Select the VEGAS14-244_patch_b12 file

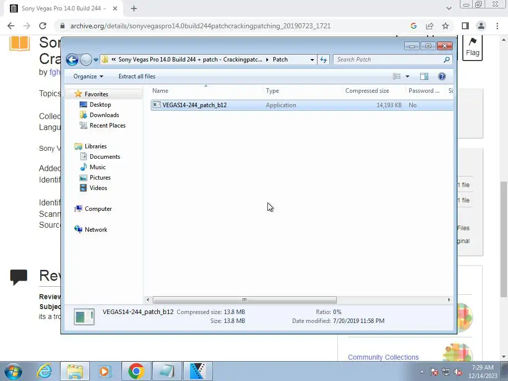(x=302, y=105)
